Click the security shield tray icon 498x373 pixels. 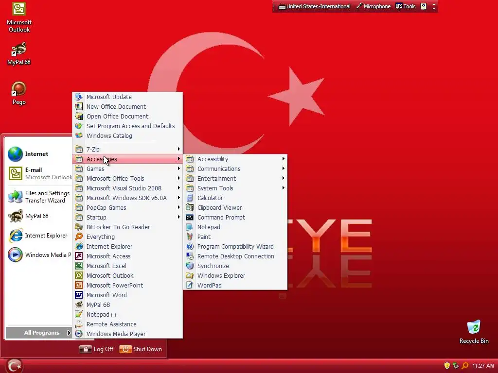tap(447, 366)
